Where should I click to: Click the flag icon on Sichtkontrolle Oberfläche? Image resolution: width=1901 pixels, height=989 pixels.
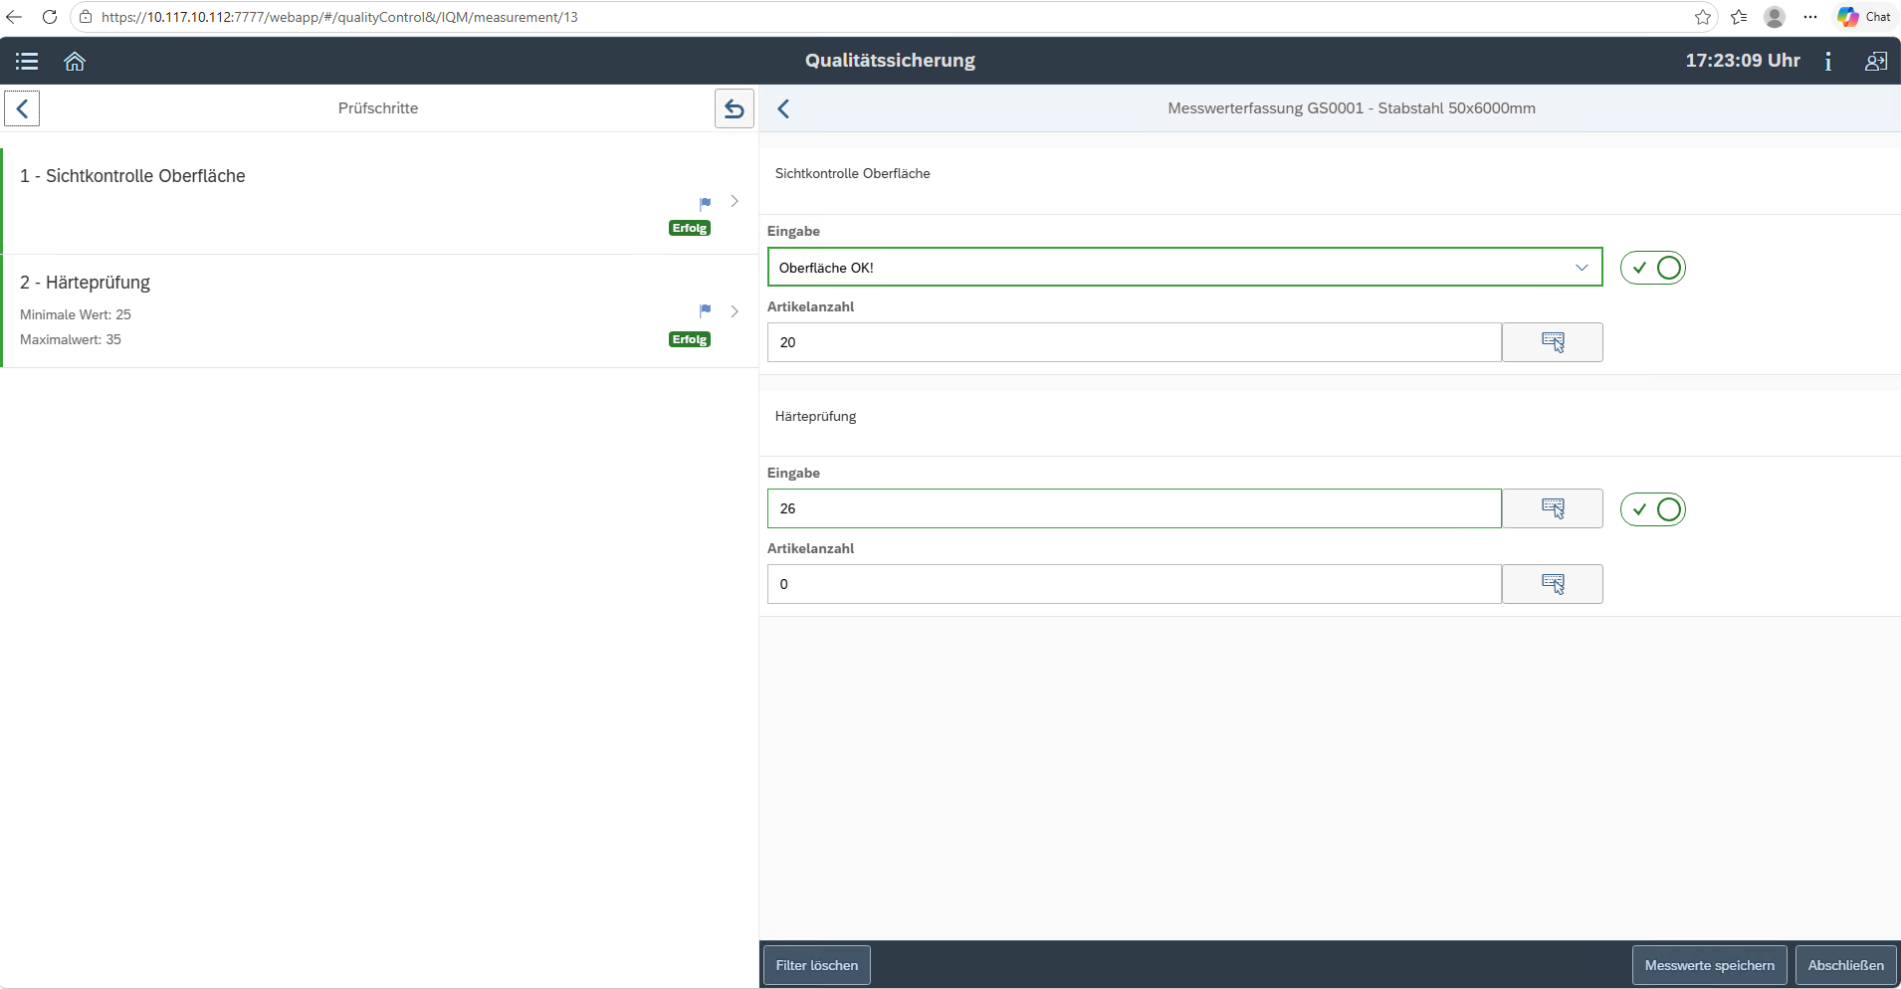point(705,203)
